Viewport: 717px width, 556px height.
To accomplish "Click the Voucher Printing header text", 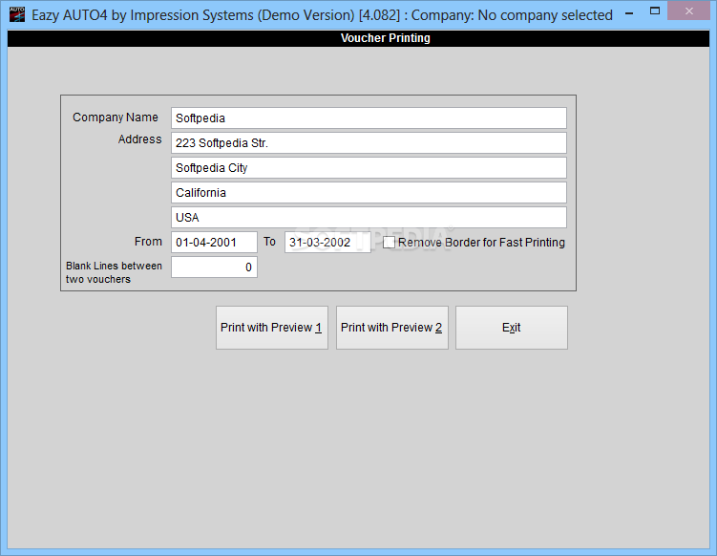I will 385,38.
